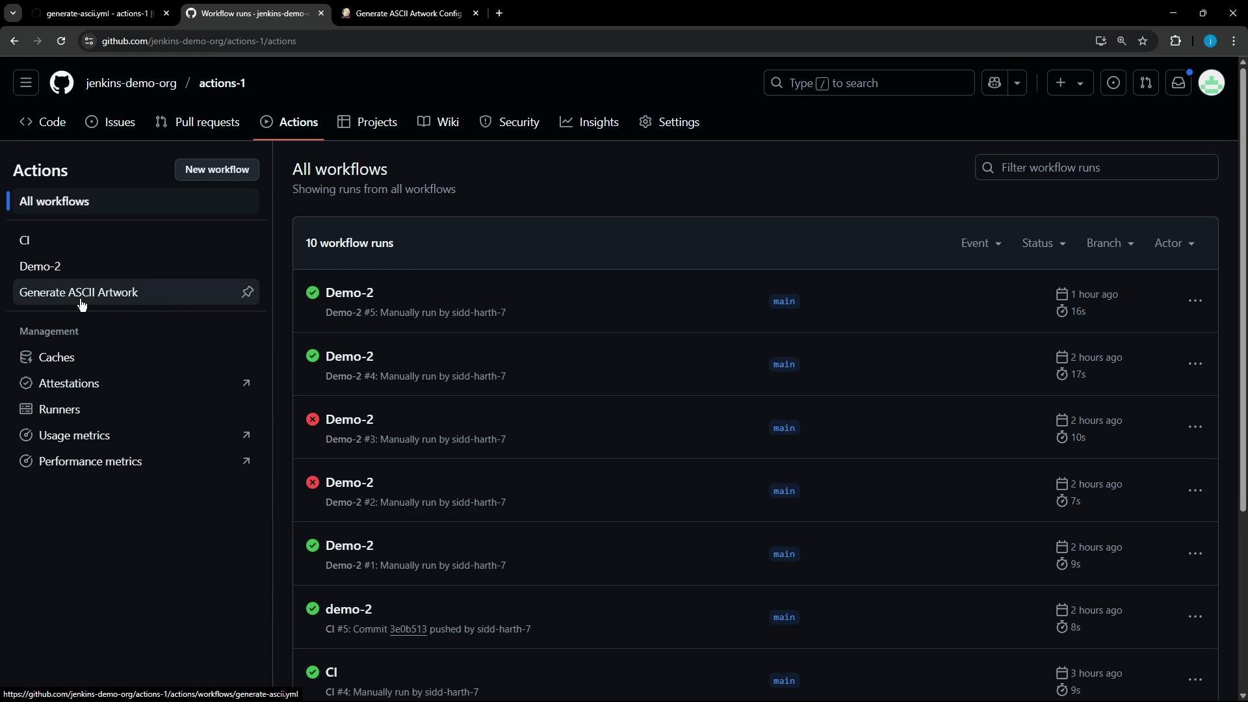Focus the Type / to search box

point(869,83)
